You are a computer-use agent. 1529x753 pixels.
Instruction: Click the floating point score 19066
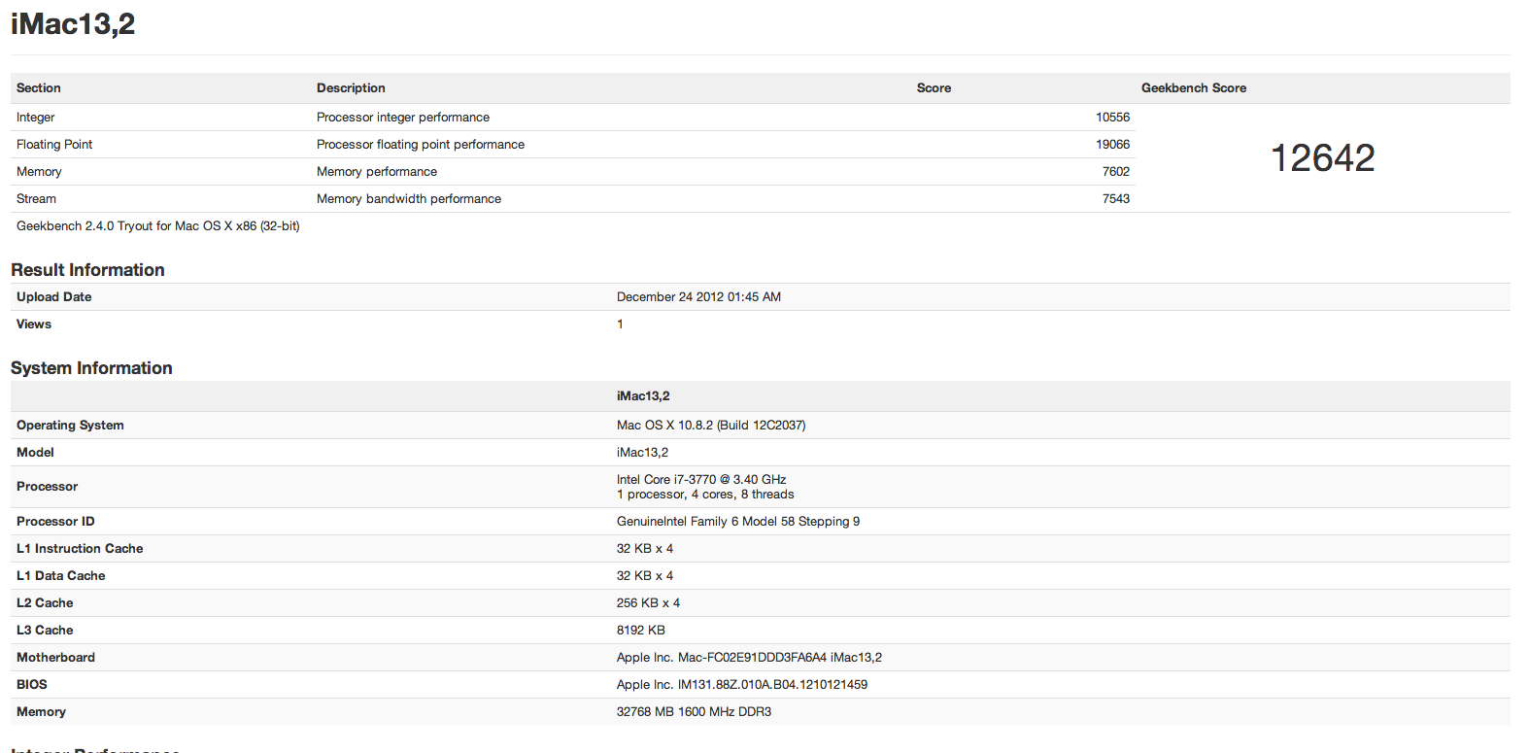click(x=1113, y=144)
